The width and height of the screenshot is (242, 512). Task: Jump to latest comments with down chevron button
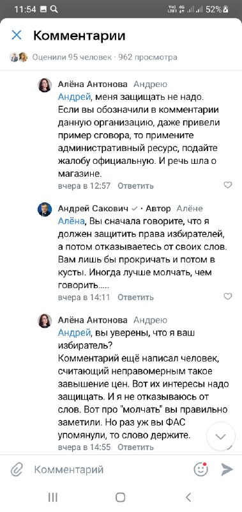[221, 436]
